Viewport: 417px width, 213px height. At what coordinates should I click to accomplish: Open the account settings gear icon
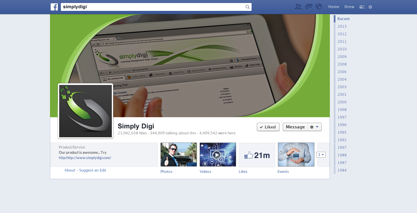coord(370,7)
